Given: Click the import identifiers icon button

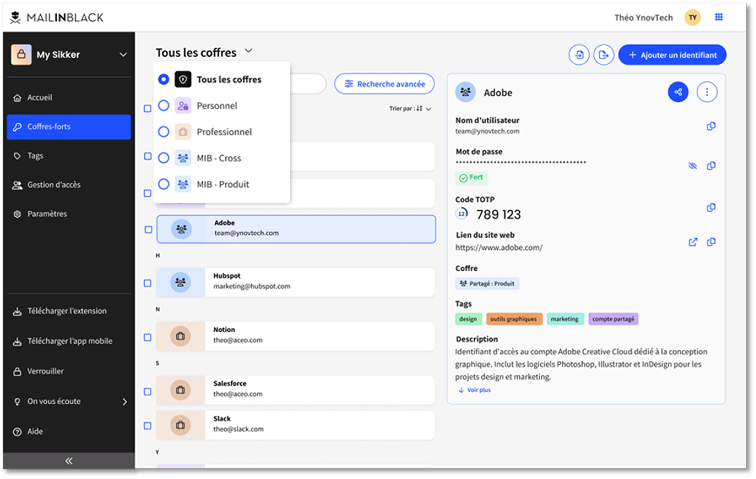Looking at the screenshot, I should 579,55.
